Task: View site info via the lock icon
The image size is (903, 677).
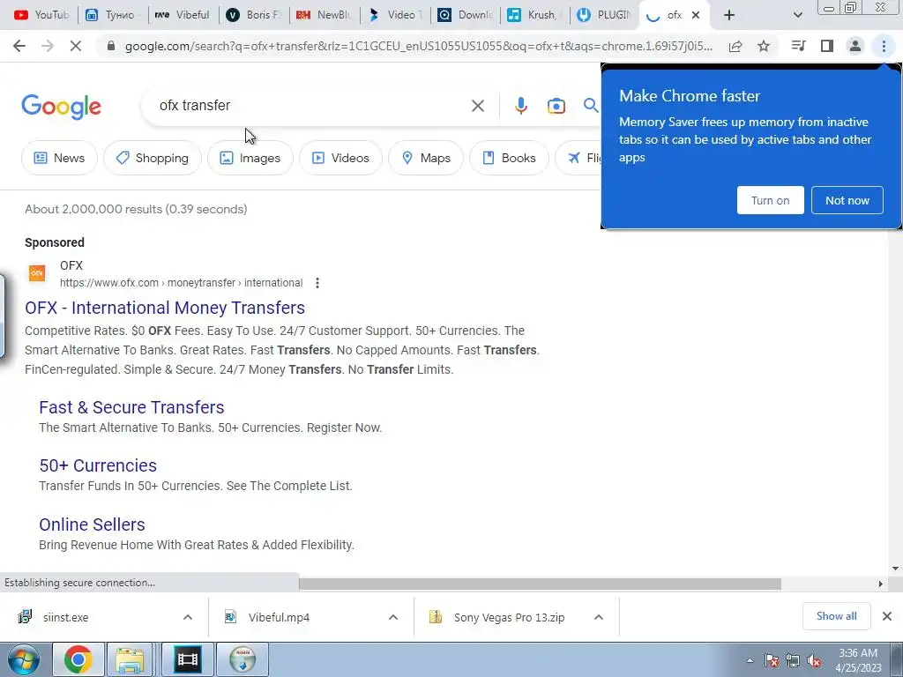Action: point(111,46)
